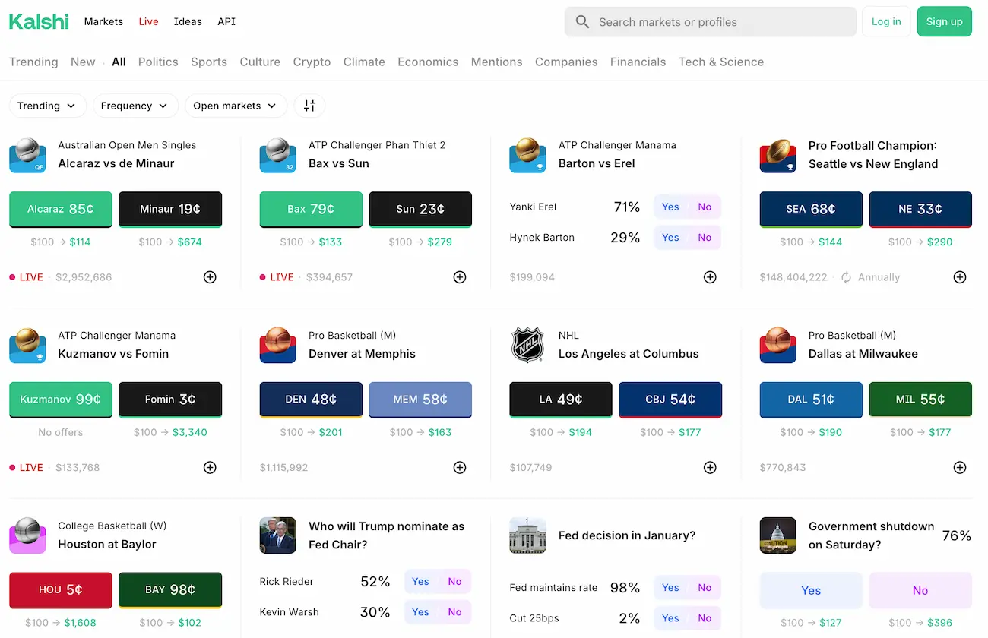Pick the green Alcaraz 85¢ button
The width and height of the screenshot is (988, 638).
click(61, 209)
